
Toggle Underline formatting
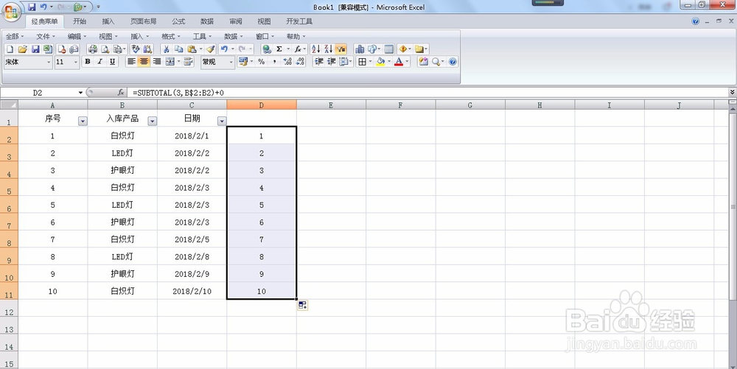[112, 62]
